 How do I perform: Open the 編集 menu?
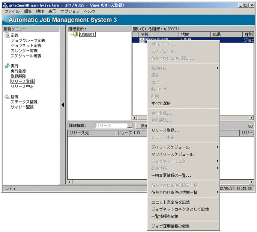click(x=28, y=11)
